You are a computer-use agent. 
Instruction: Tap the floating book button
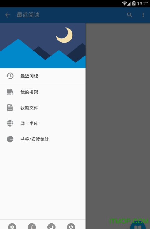137,225
